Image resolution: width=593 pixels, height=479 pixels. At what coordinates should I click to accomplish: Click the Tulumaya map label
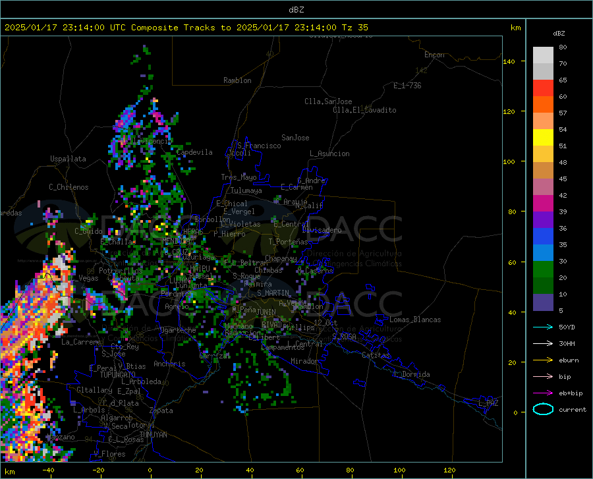(246, 190)
